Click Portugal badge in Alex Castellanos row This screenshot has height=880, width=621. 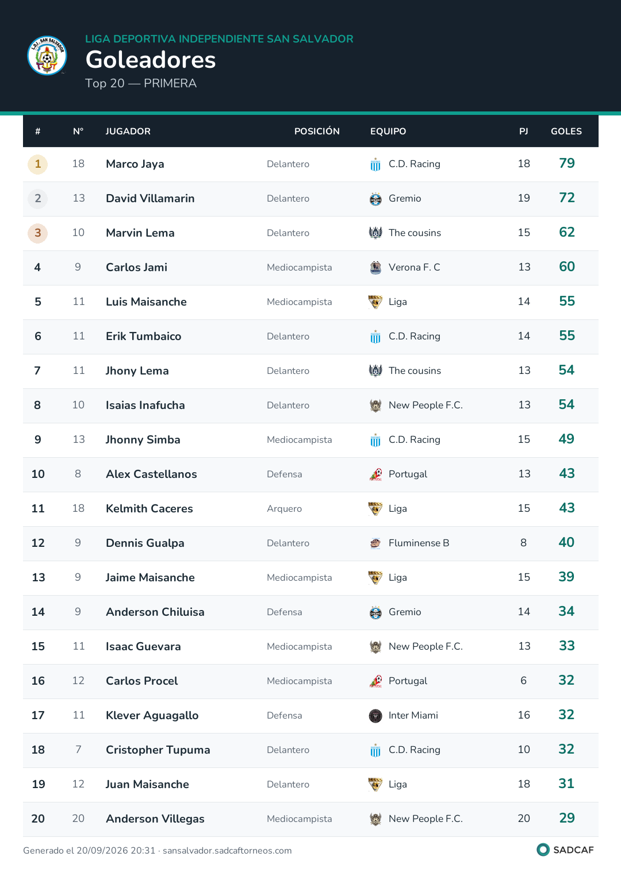[375, 474]
